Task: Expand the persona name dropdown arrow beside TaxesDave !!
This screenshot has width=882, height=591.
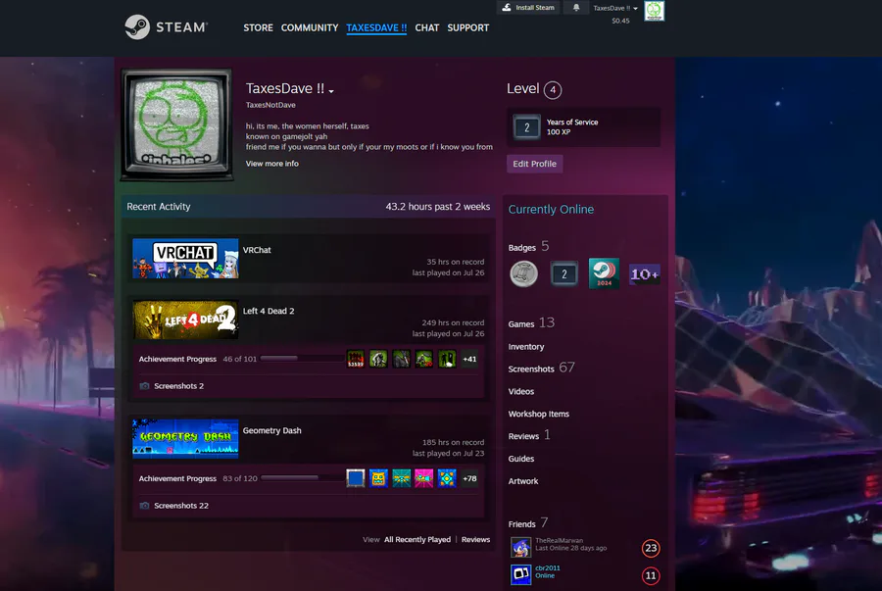Action: click(331, 91)
